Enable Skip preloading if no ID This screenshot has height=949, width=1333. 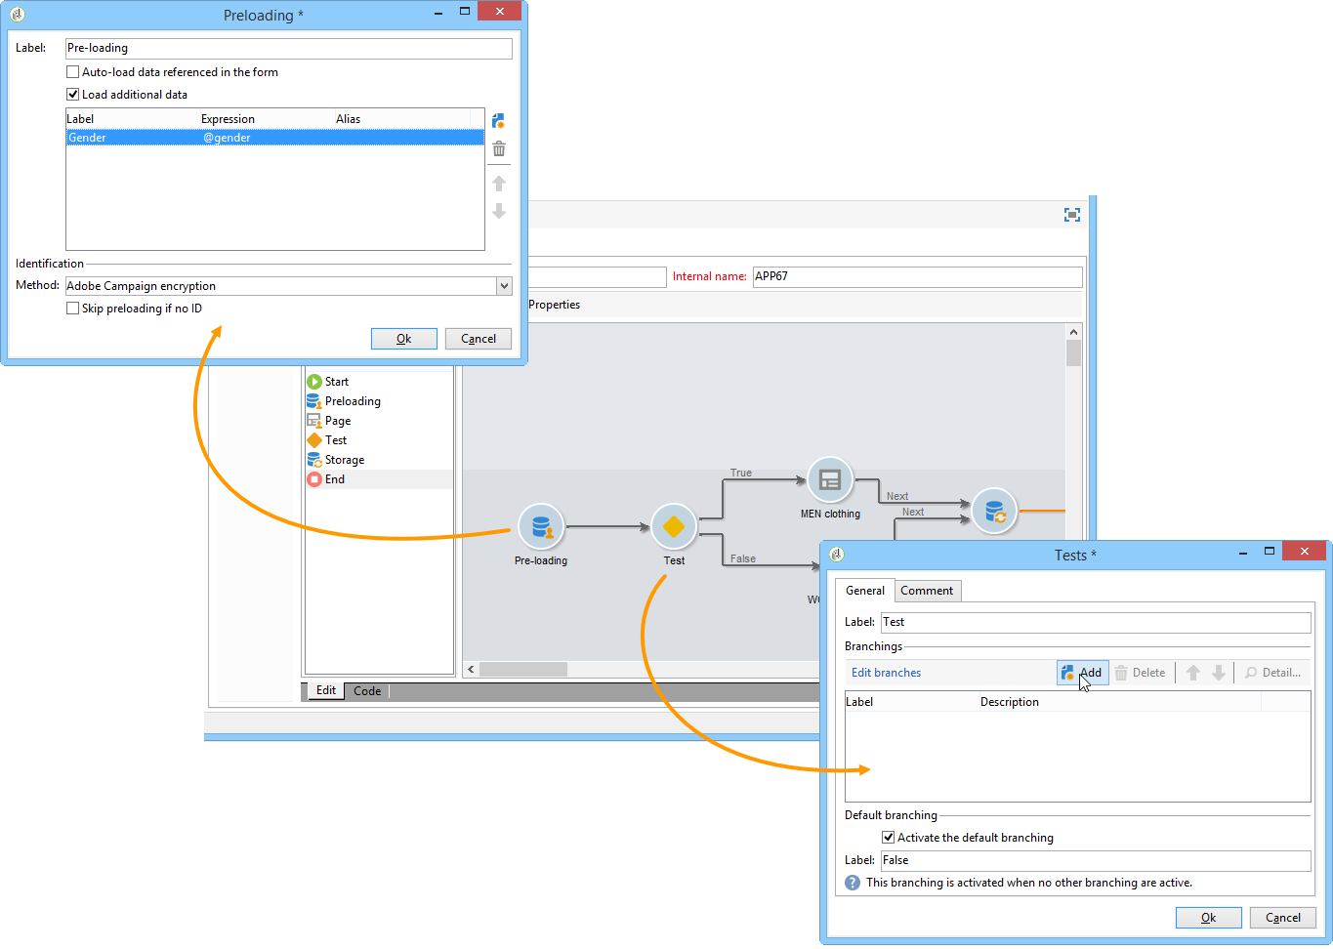pos(72,309)
